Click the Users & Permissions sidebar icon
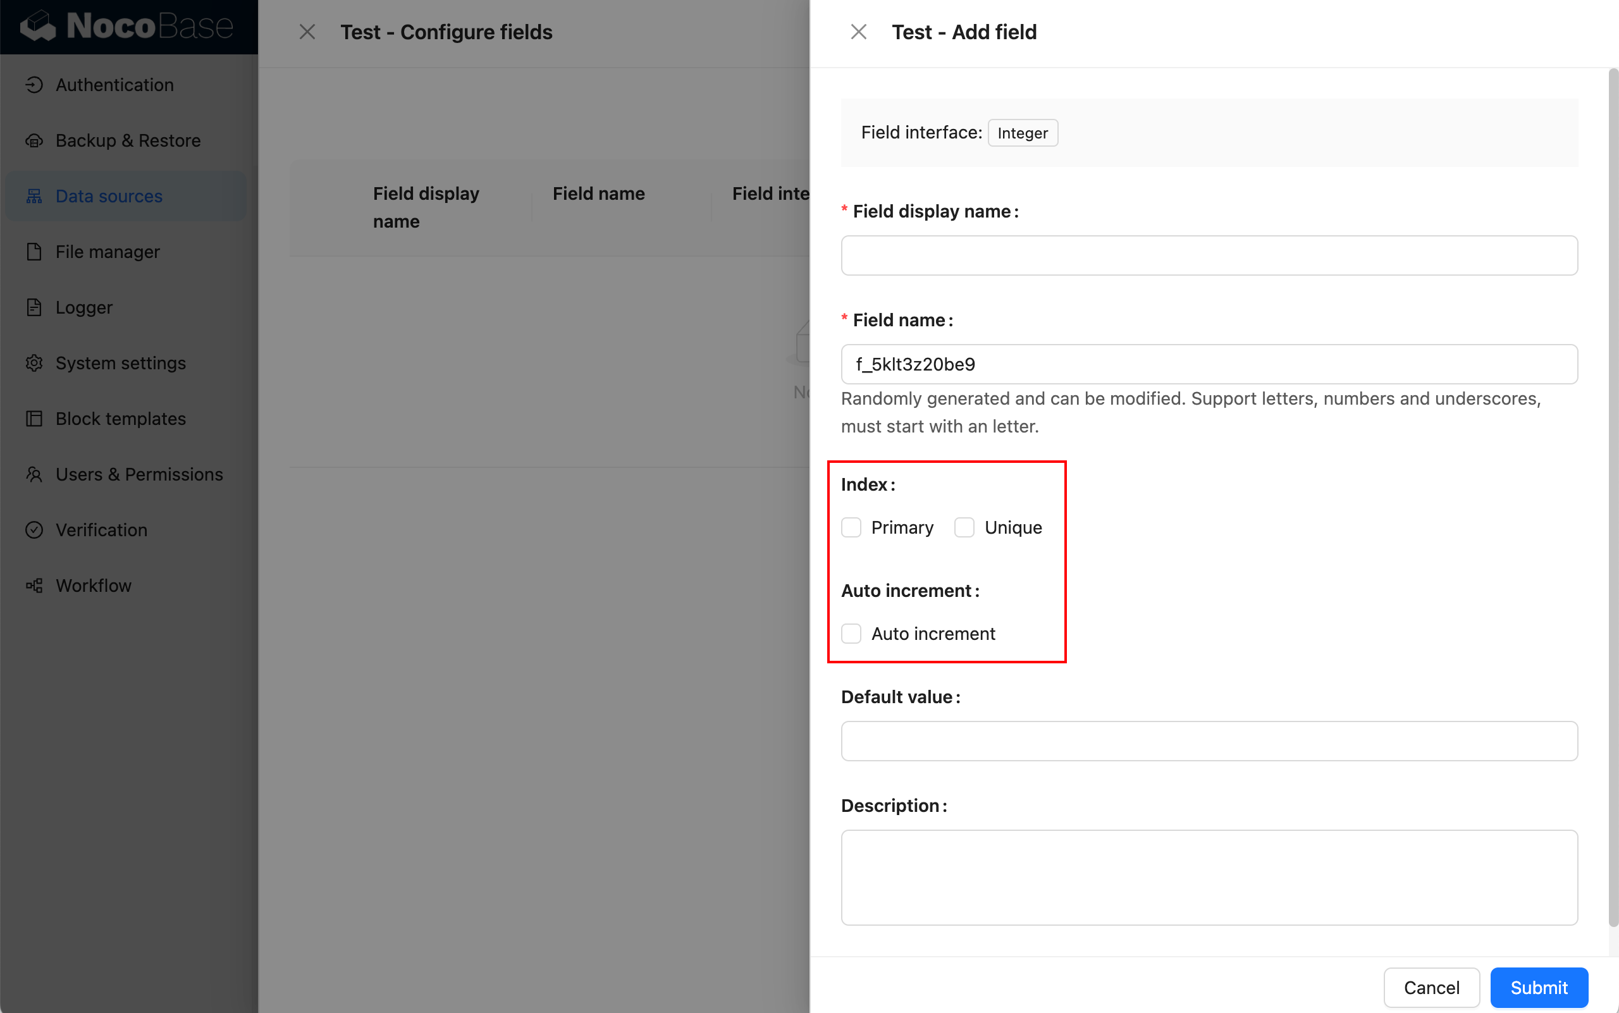This screenshot has height=1013, width=1619. click(x=35, y=474)
